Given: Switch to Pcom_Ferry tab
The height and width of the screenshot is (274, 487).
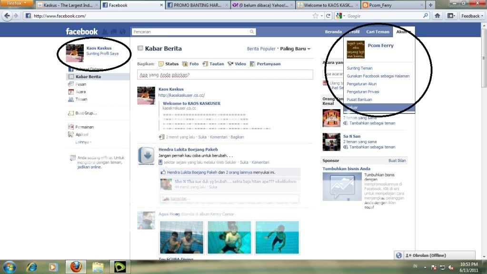Looking at the screenshot, I should coord(393,5).
